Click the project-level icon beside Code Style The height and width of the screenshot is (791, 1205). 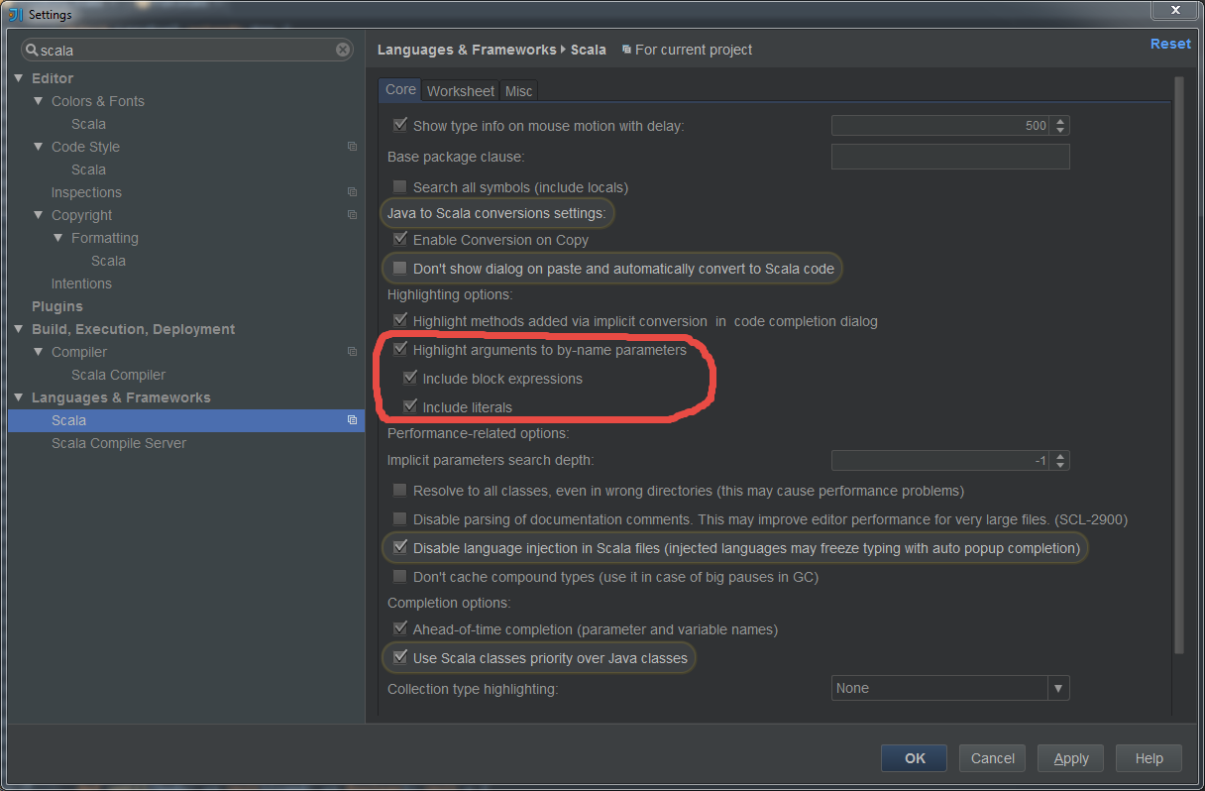[x=352, y=147]
